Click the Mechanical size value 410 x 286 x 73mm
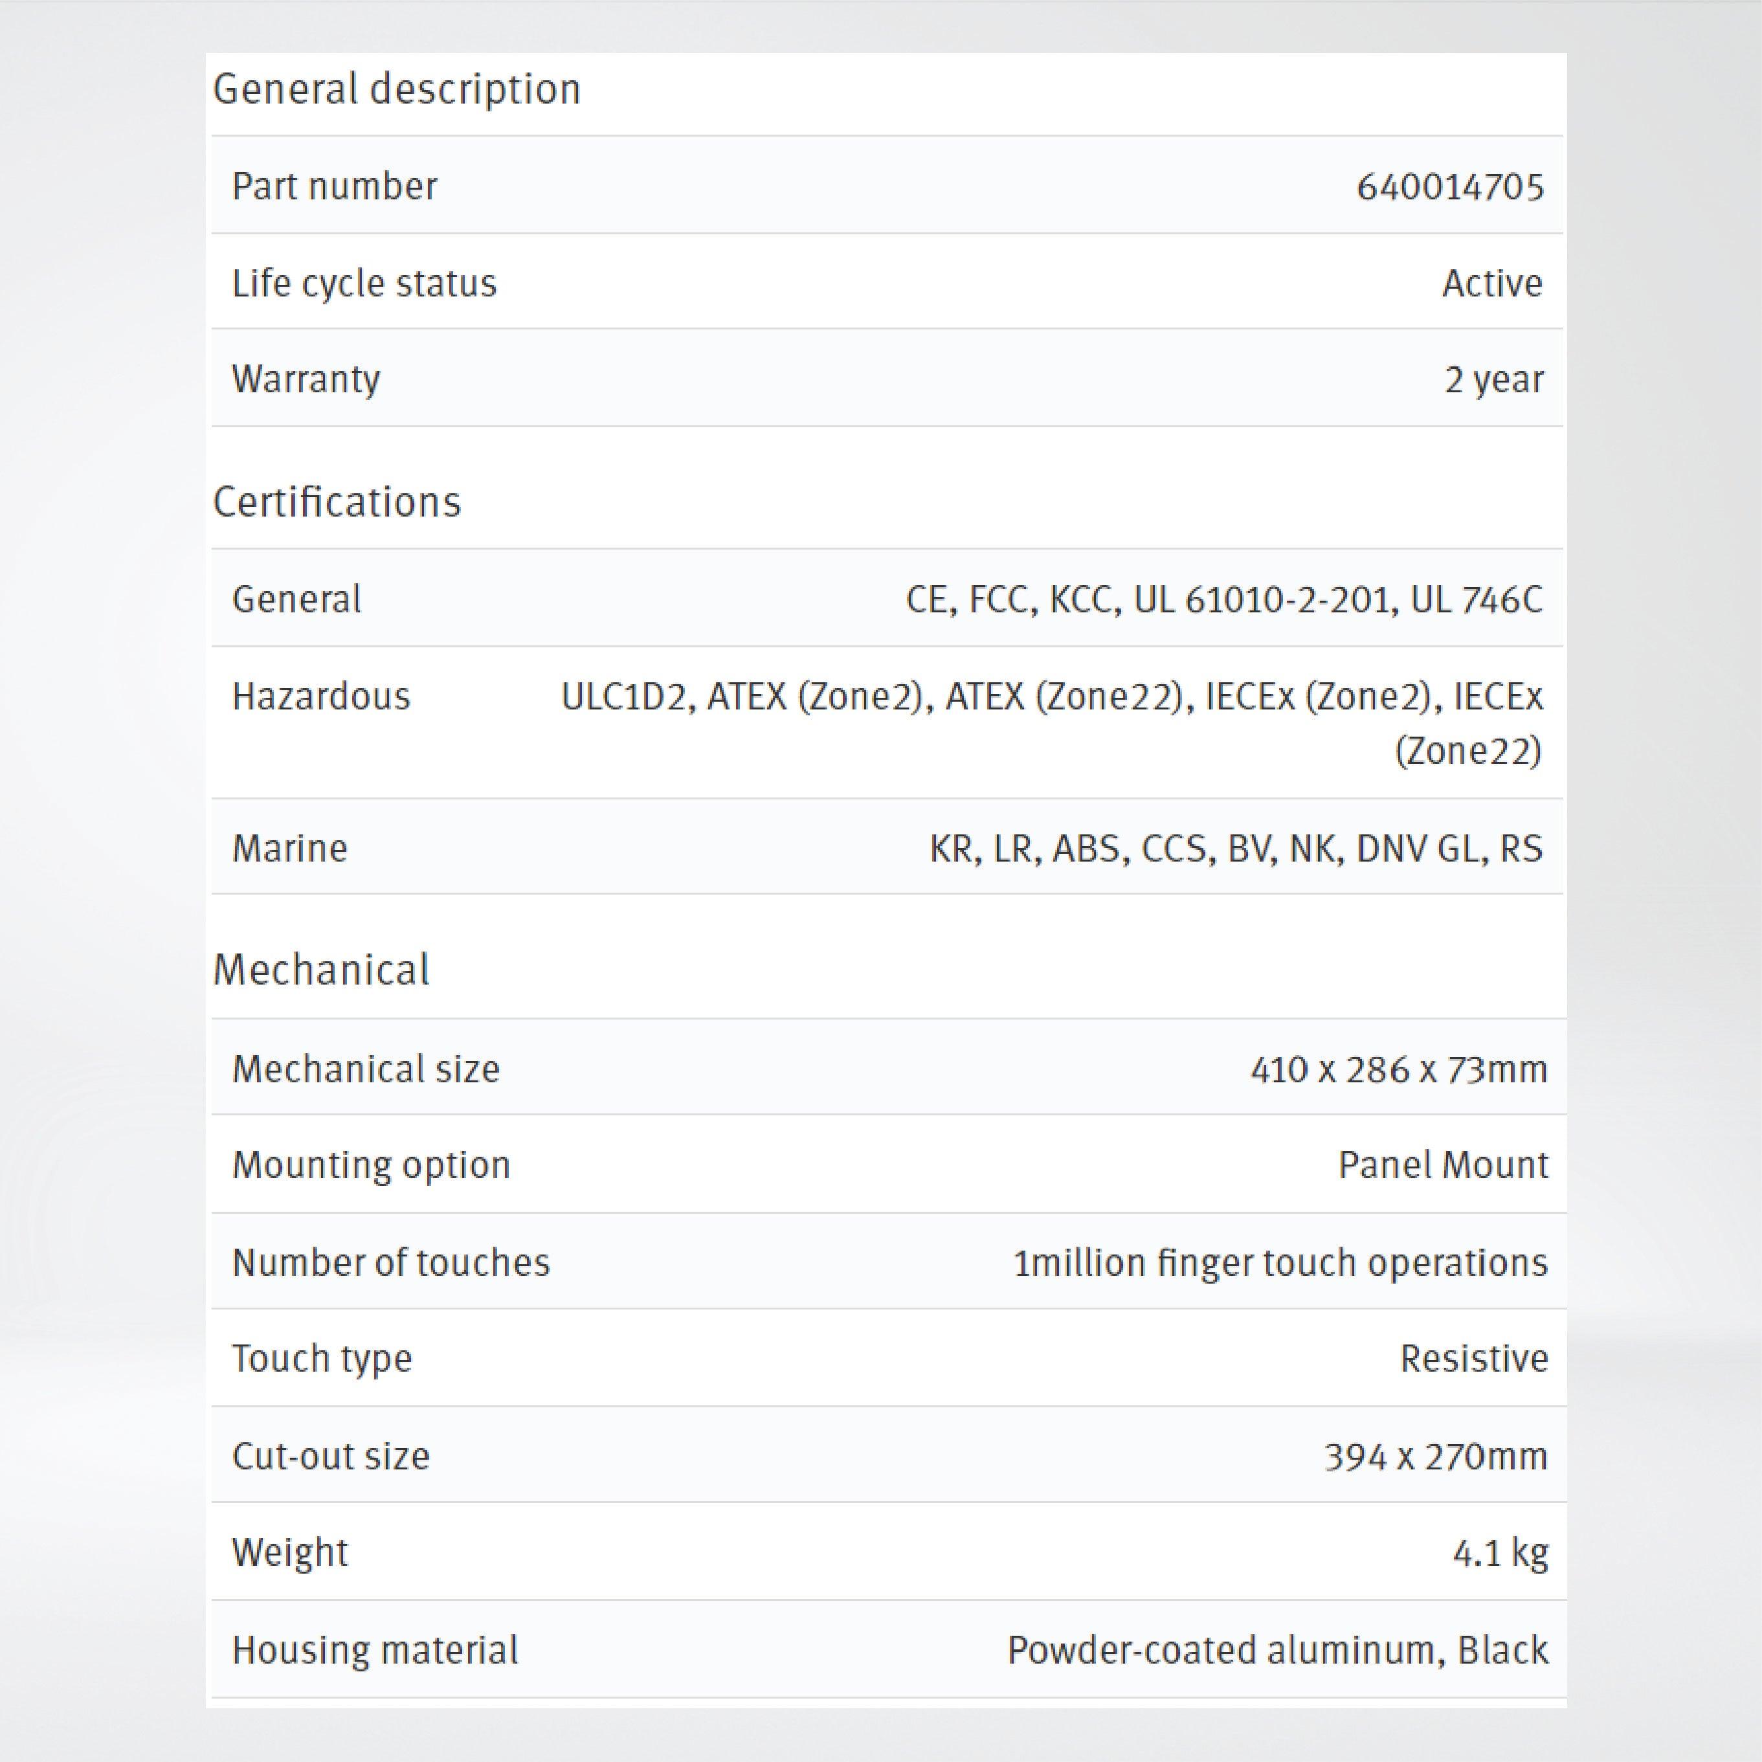Screen dimensions: 1762x1762 click(x=1398, y=1069)
